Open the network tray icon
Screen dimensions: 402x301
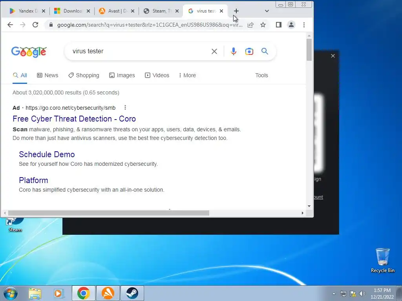pos(343,294)
